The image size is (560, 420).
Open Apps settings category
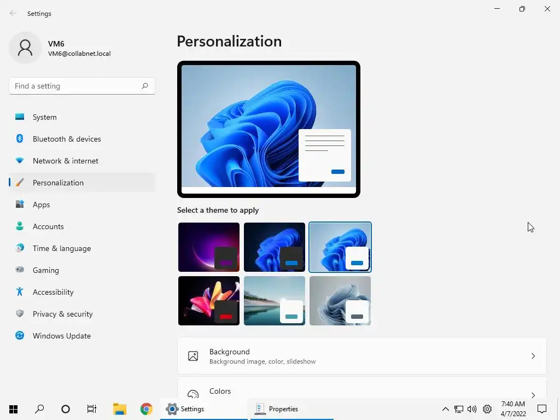82,205
